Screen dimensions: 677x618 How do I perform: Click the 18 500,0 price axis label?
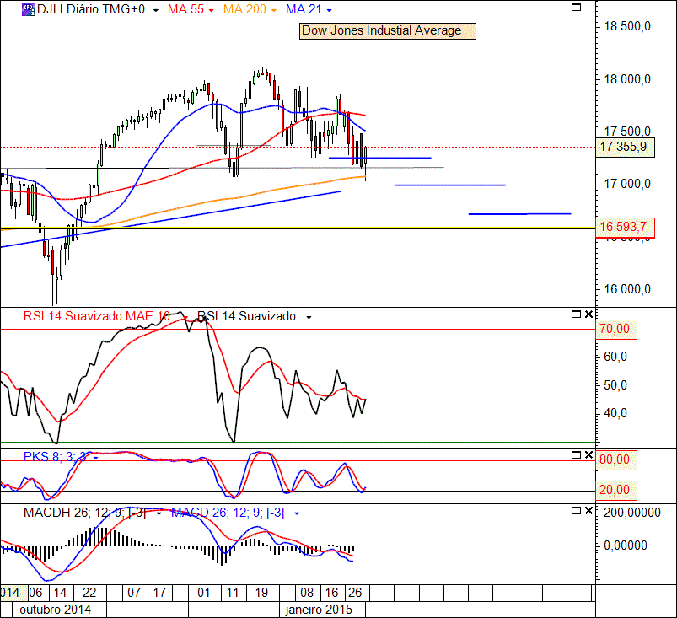coord(627,27)
